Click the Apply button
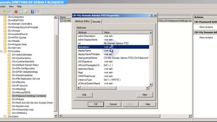Viewport: 217px width, 122px height. [x=130, y=104]
